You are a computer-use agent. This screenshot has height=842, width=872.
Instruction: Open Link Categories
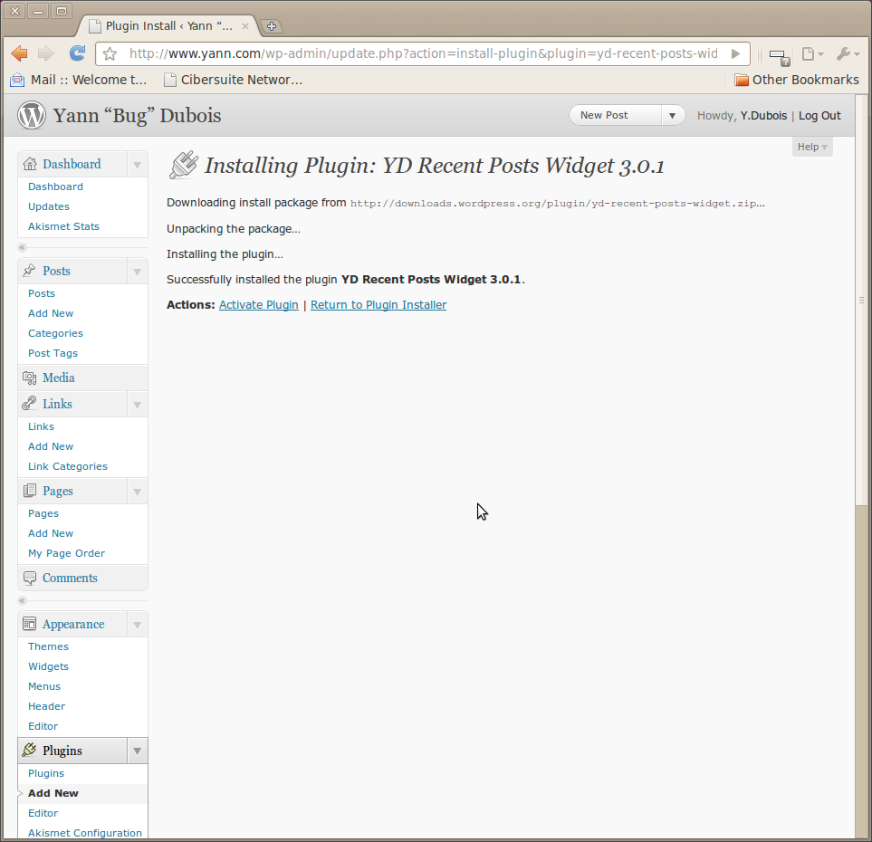[x=68, y=466]
